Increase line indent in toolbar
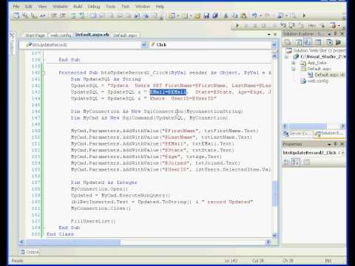The height and width of the screenshot is (266, 355). point(63,16)
